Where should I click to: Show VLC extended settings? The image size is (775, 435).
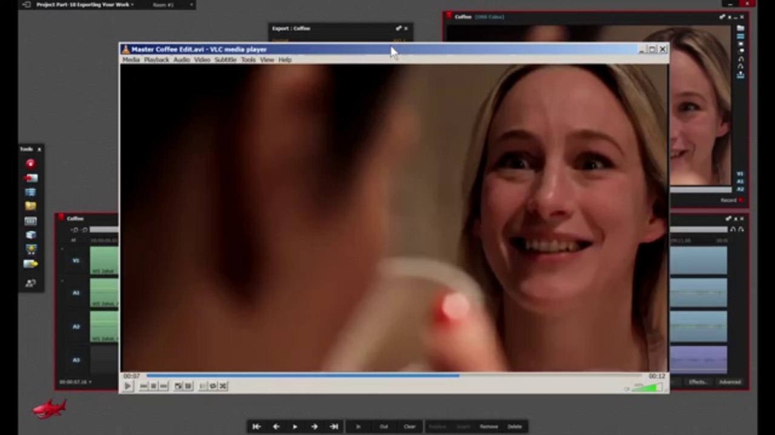[x=188, y=386]
